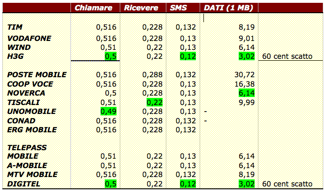Select the SMS column header

(x=179, y=8)
